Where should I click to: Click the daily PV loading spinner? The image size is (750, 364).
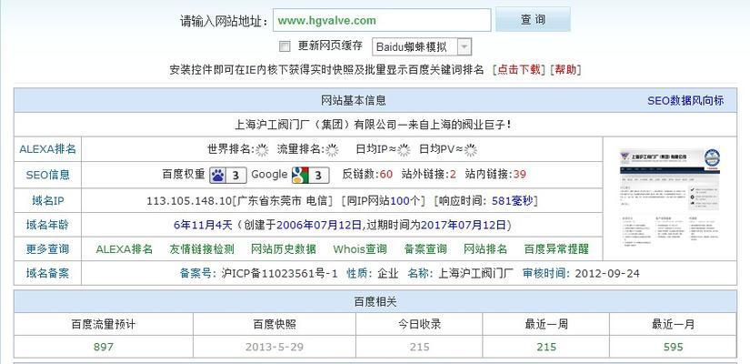471,150
